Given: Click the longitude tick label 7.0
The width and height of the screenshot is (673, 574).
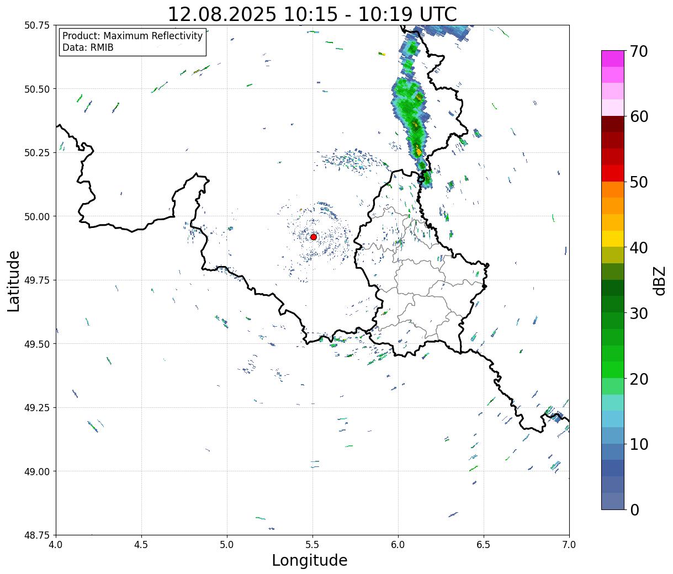Looking at the screenshot, I should point(569,545).
